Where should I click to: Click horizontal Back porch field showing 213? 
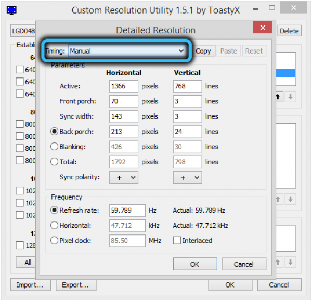tap(124, 132)
